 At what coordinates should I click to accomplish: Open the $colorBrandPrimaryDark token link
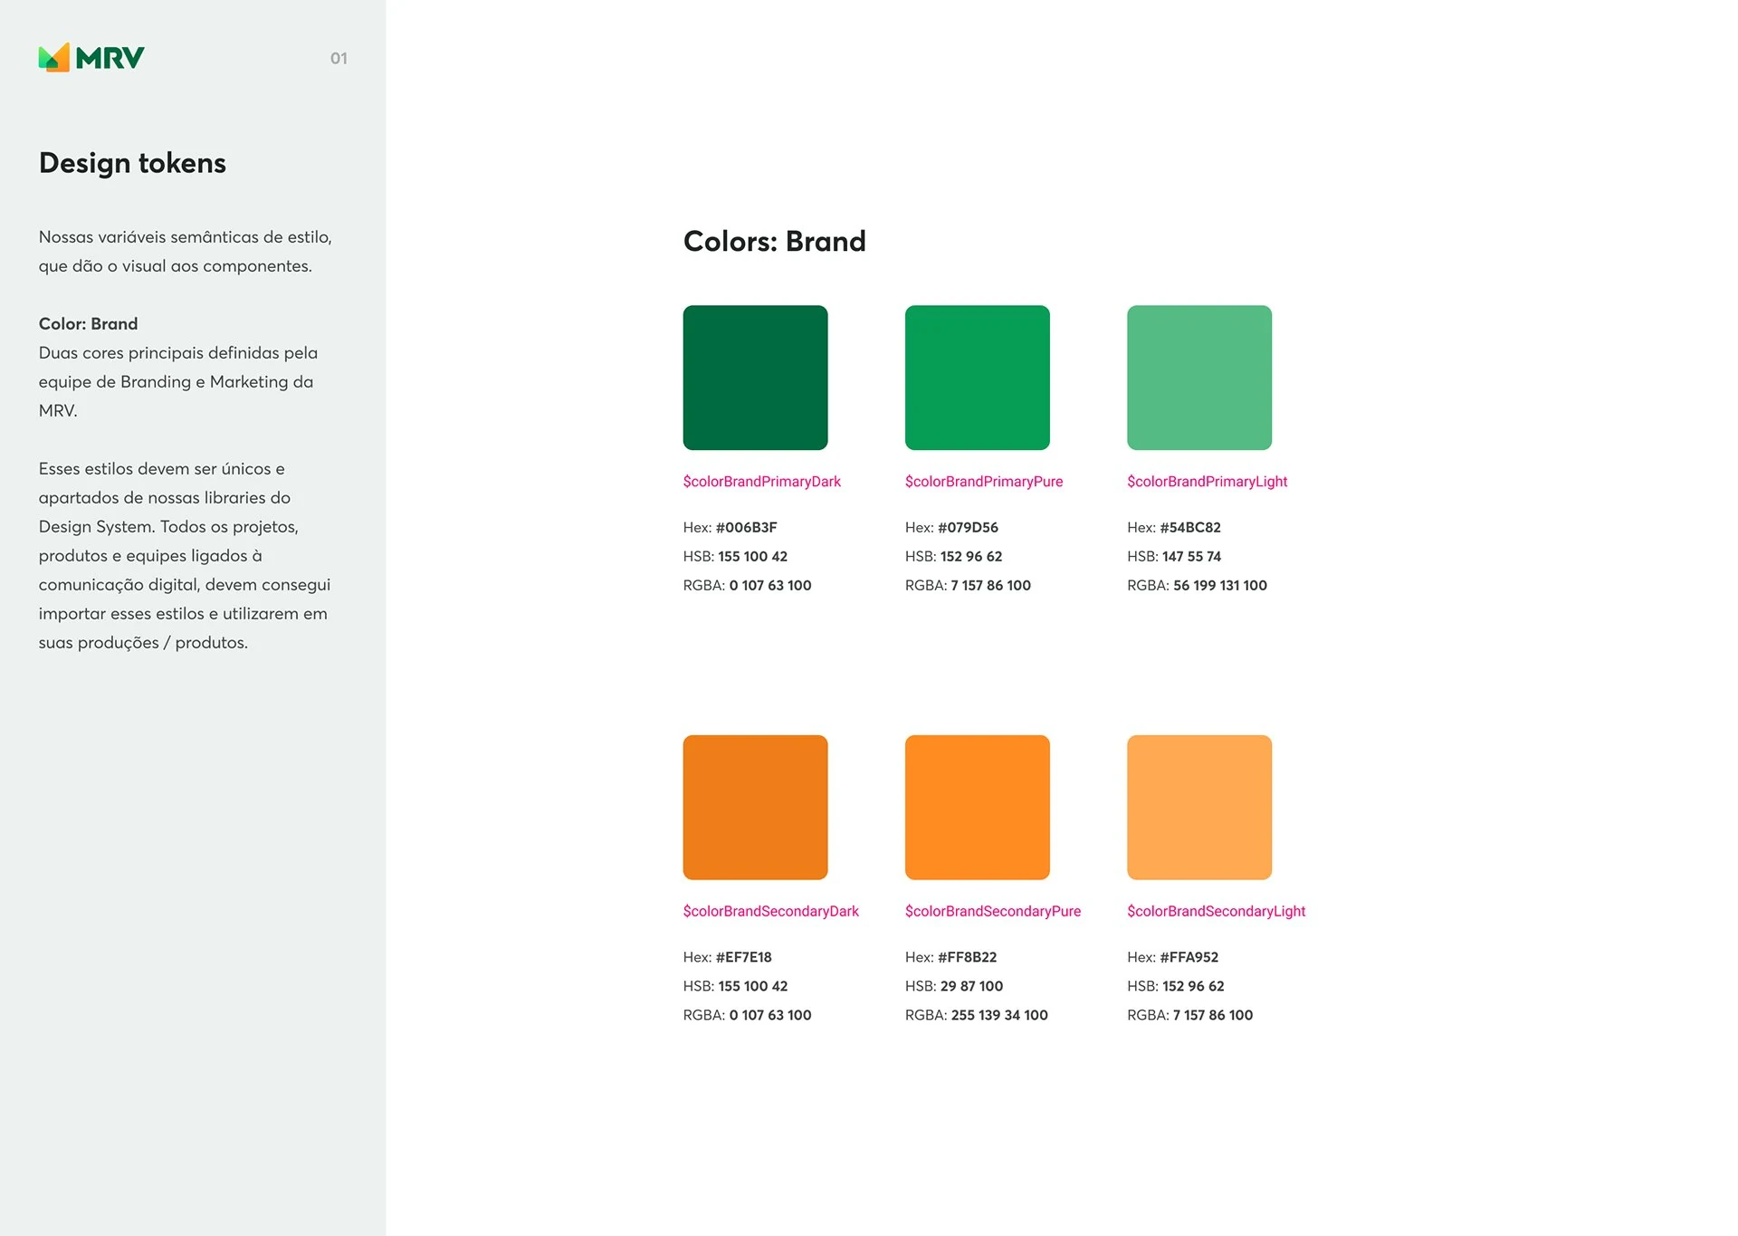(x=761, y=481)
